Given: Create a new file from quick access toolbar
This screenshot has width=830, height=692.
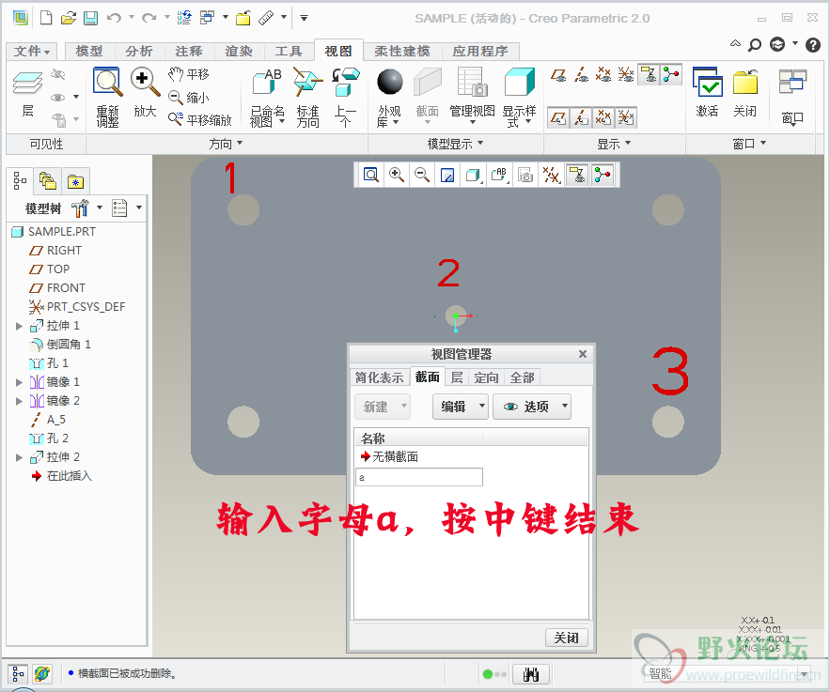Looking at the screenshot, I should point(46,19).
